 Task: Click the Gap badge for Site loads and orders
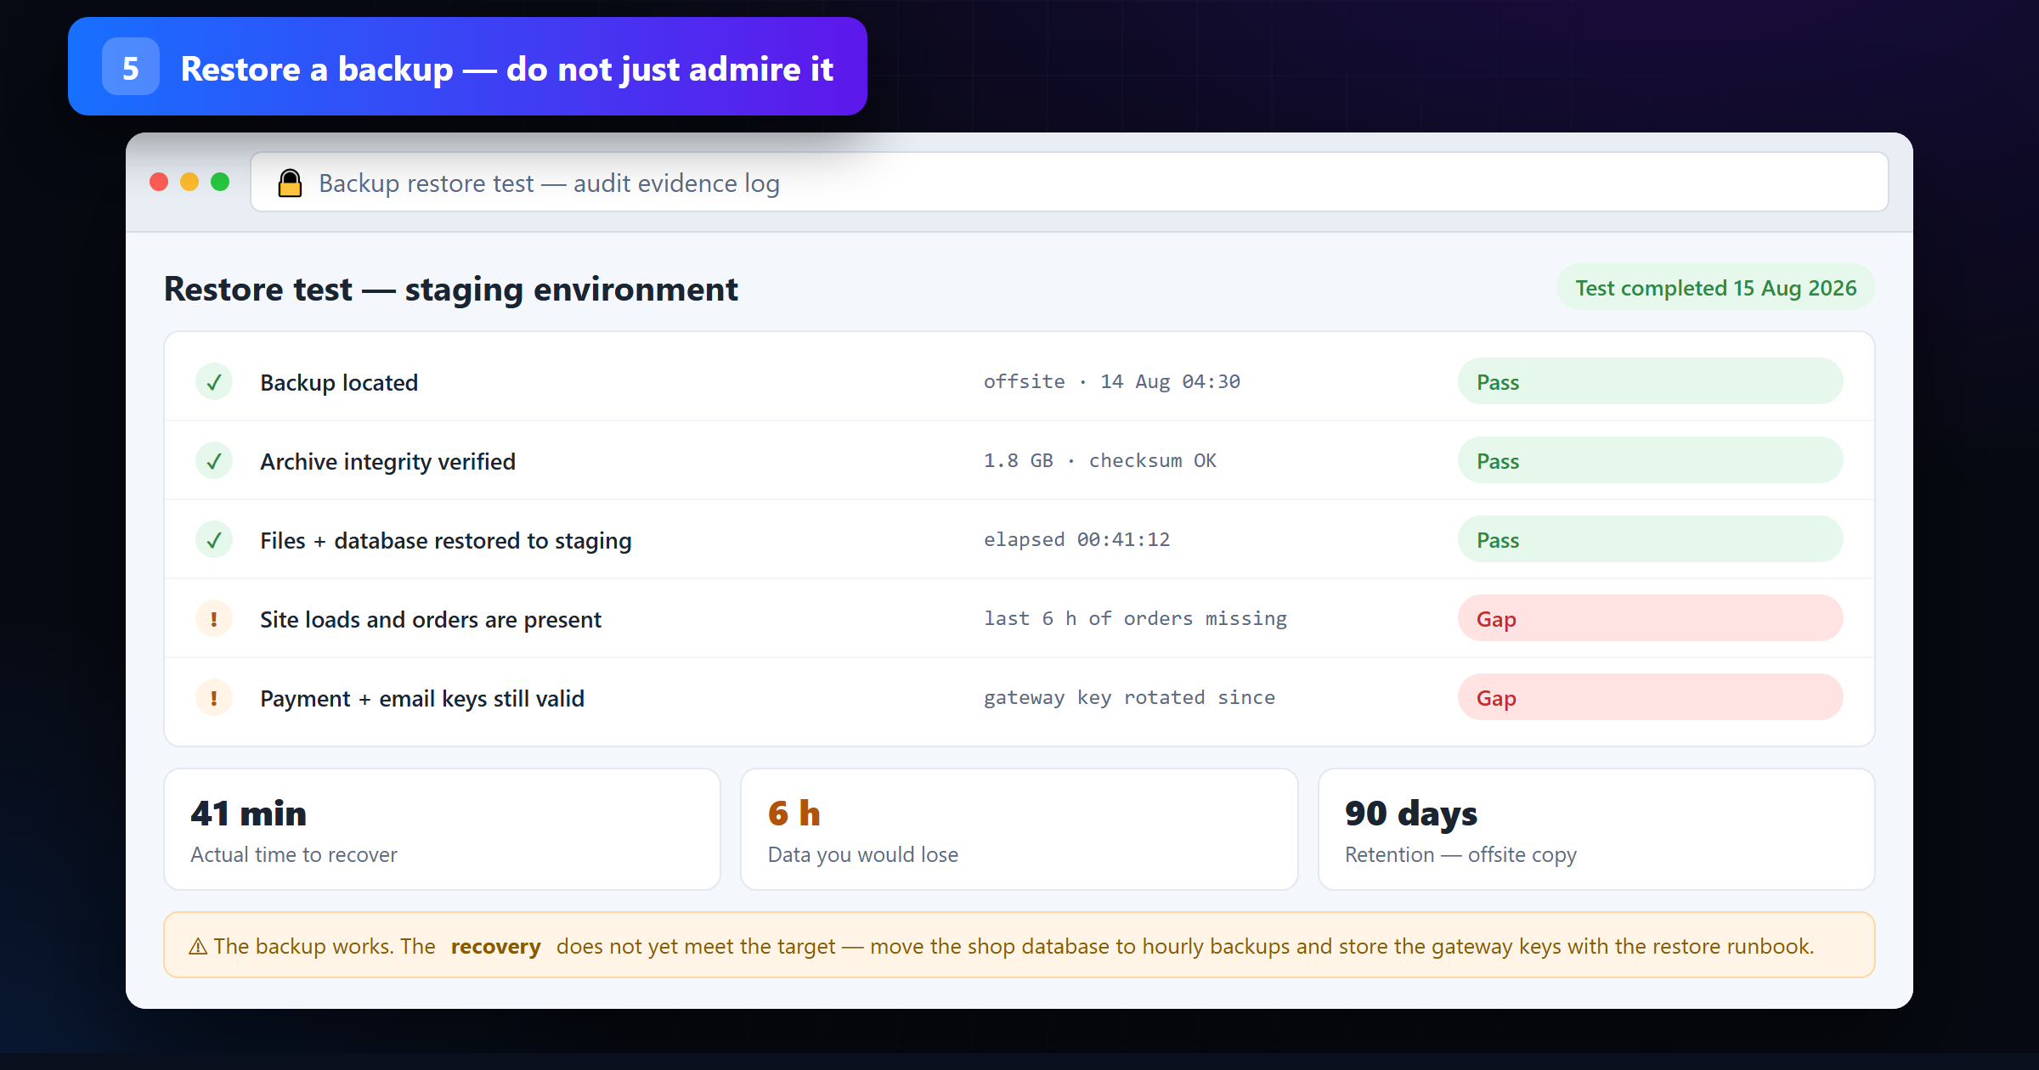pos(1650,618)
